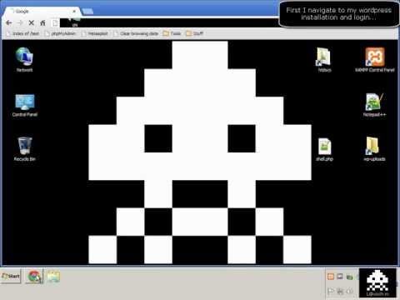Expand the Tools bookmark folder
Screen dimensions: 400x300
[x=172, y=33]
